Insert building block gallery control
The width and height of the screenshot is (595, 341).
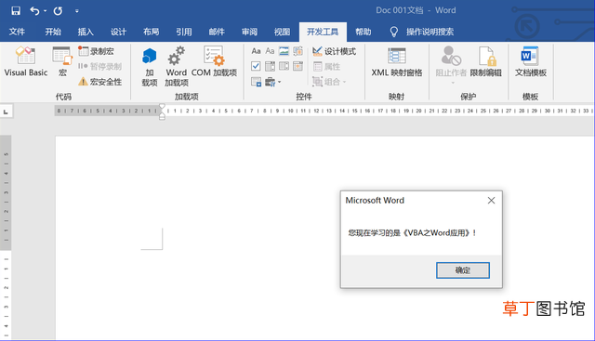[x=297, y=51]
